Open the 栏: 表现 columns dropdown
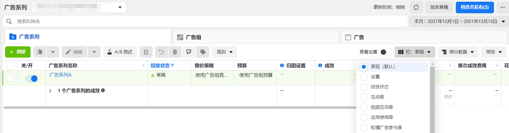Screen dimensions: 509x133 pos(415,52)
